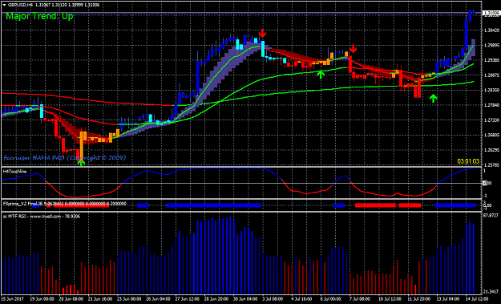Select the 1.26805 price level label
Screen dimensions: 501x304
point(491,135)
